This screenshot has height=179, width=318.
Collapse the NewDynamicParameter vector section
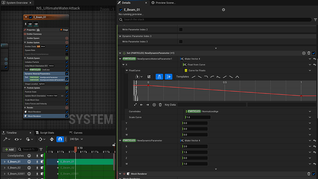coord(120,140)
